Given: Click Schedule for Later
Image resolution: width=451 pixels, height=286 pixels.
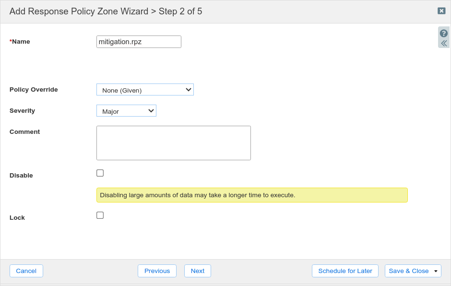Looking at the screenshot, I should coord(345,271).
